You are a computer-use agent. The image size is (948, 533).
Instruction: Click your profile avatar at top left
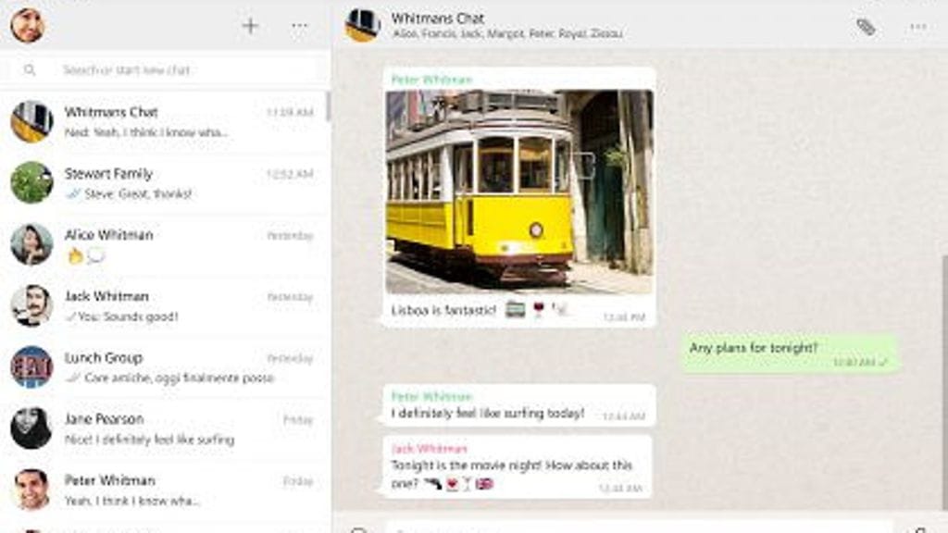click(27, 25)
